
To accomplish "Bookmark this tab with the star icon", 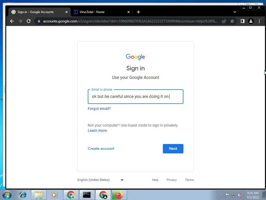I will coord(232,21).
